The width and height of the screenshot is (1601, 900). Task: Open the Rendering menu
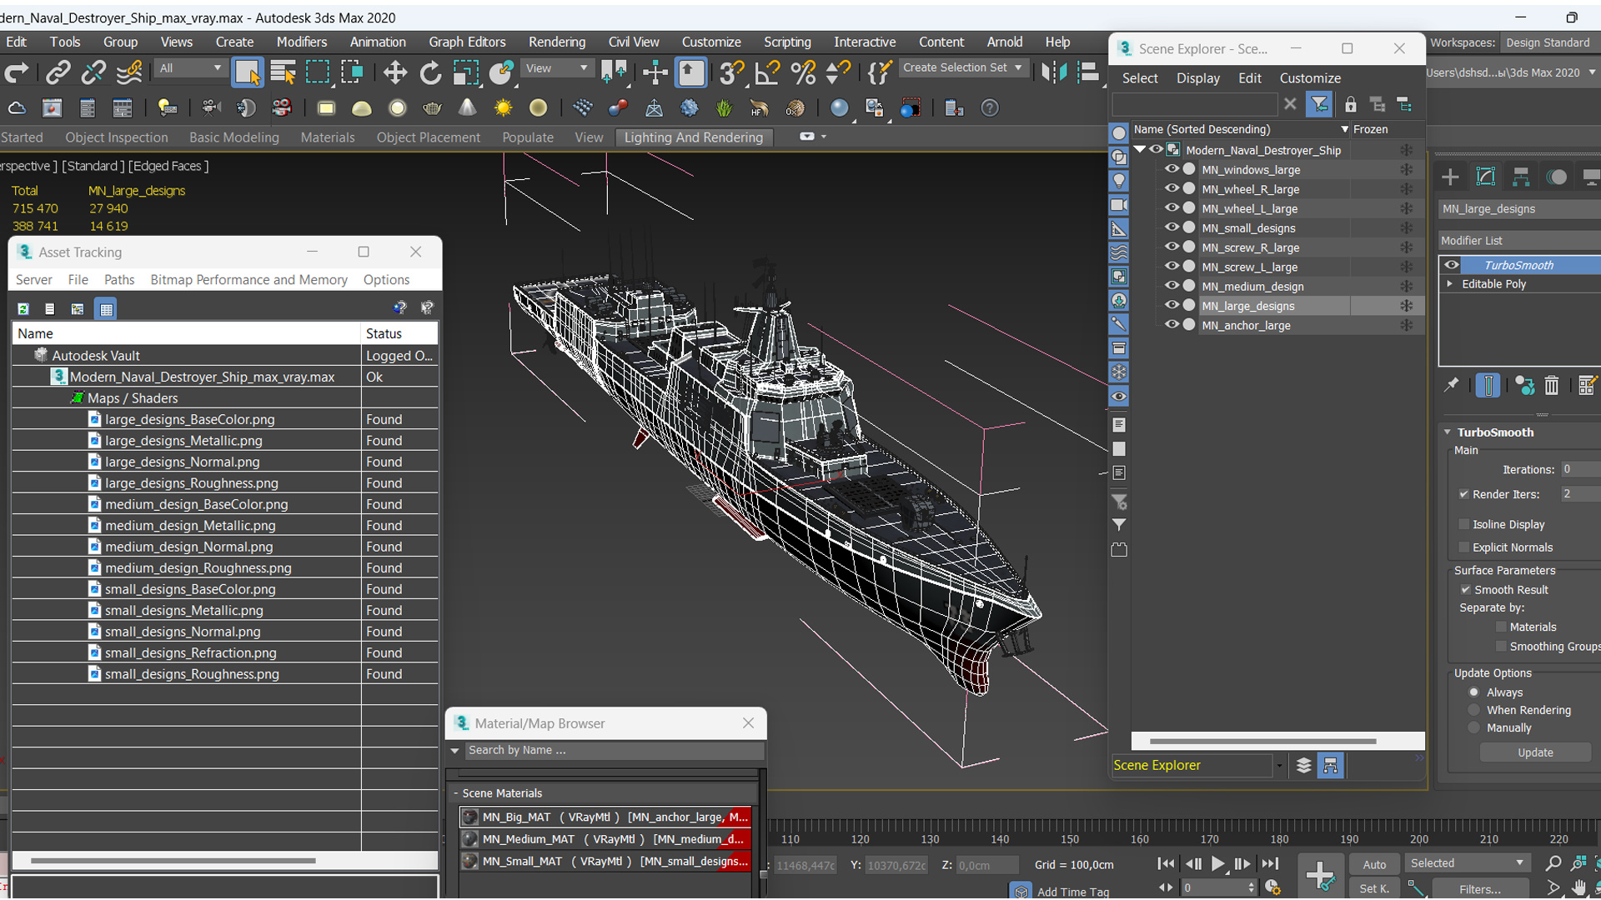(556, 42)
